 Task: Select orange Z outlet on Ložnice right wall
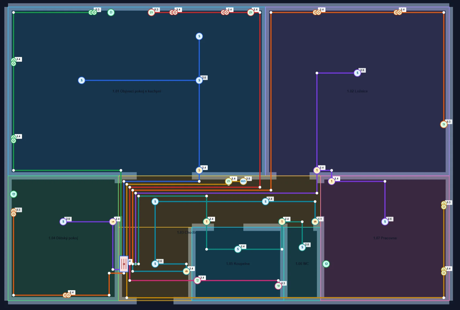444,124
